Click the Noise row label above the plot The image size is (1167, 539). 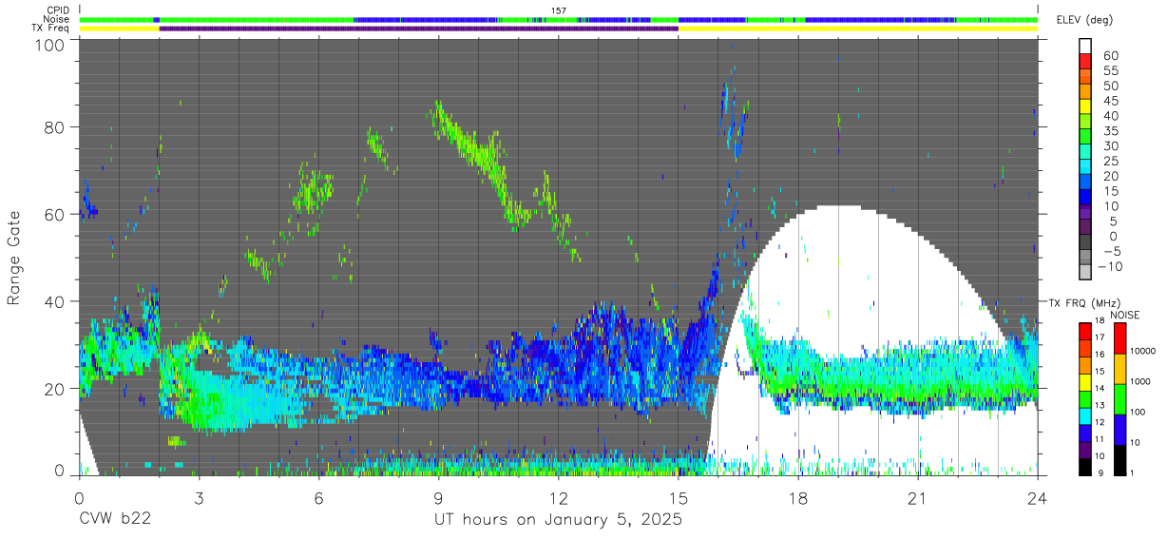[57, 19]
